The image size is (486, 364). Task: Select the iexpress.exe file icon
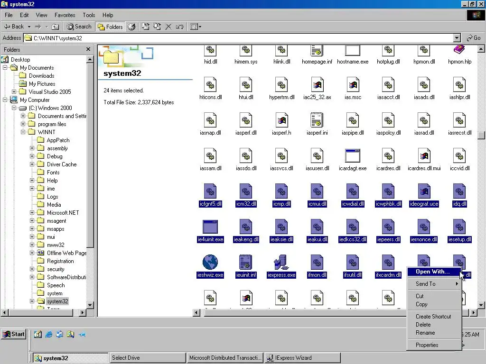281,262
